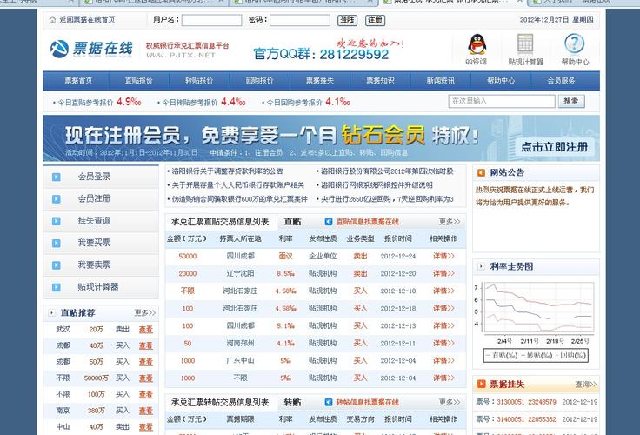Image resolution: width=640 pixels, height=435 pixels.
Task: Click the 点击立即注册 banner button
Action: (x=554, y=146)
